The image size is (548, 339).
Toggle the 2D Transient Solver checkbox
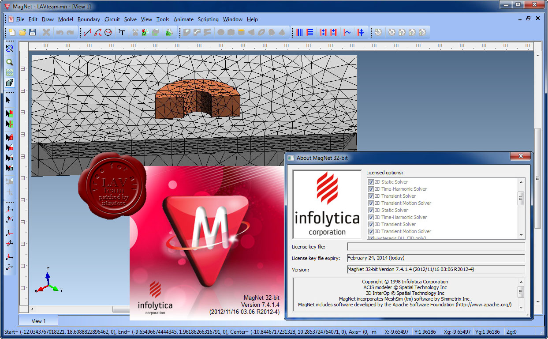click(x=371, y=196)
